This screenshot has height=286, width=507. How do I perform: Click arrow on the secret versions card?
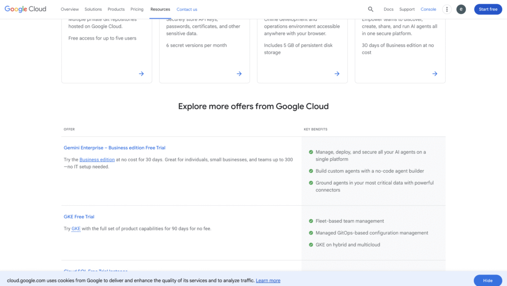tap(239, 74)
